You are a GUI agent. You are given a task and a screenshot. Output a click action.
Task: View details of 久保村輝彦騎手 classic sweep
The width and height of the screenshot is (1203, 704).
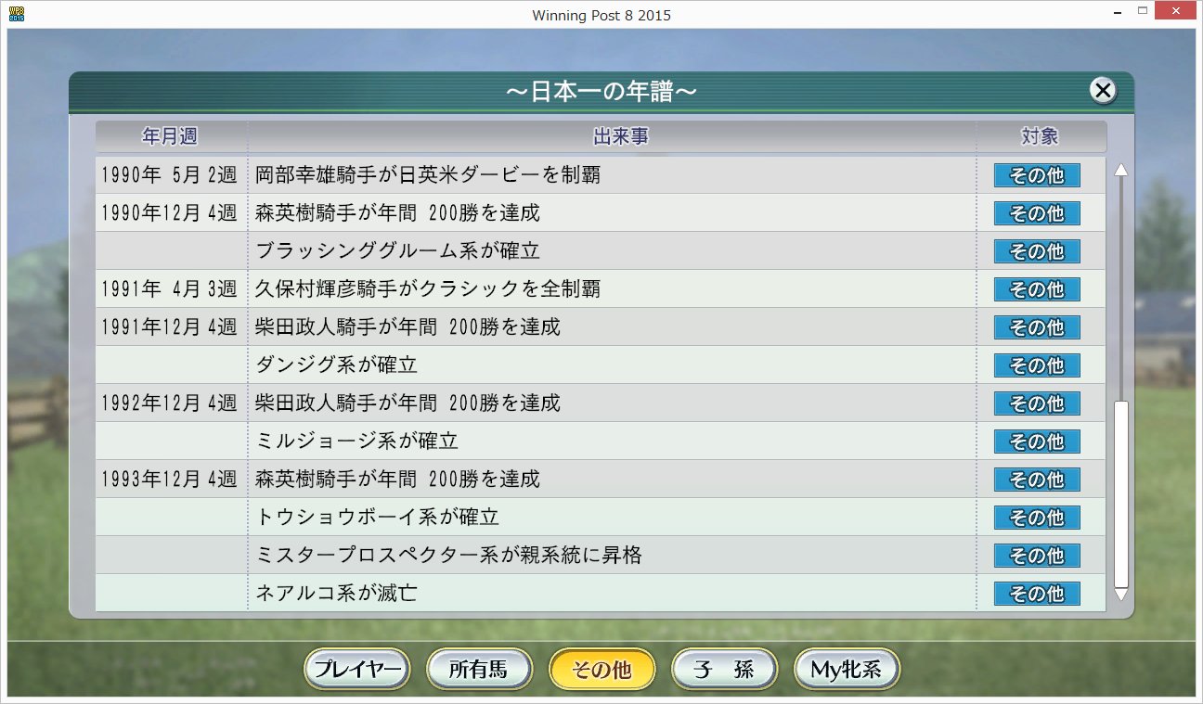click(1037, 289)
